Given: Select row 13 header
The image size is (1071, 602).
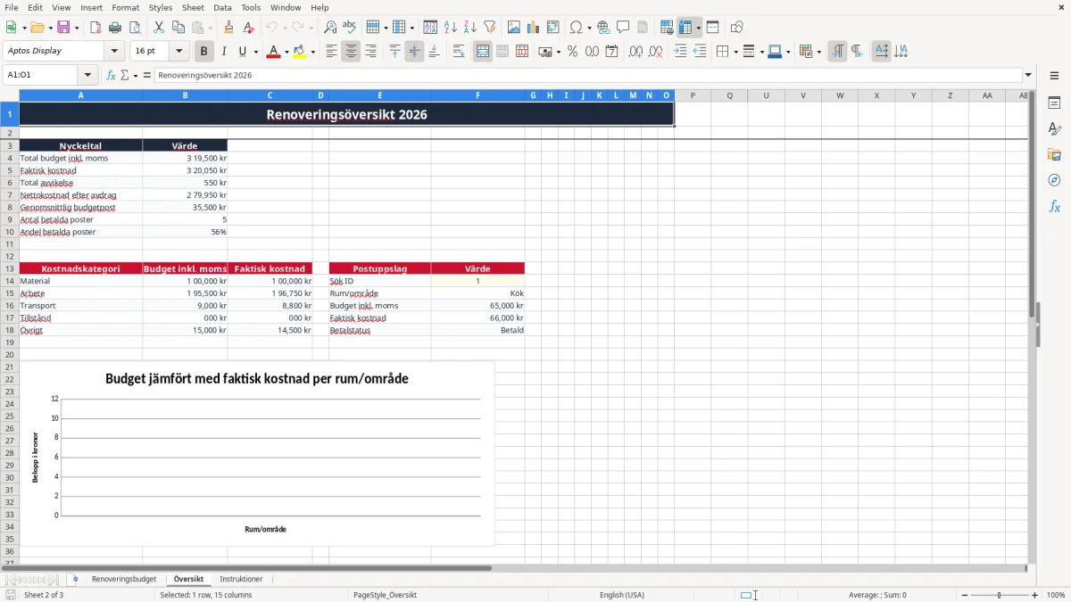Looking at the screenshot, I should click(x=10, y=268).
